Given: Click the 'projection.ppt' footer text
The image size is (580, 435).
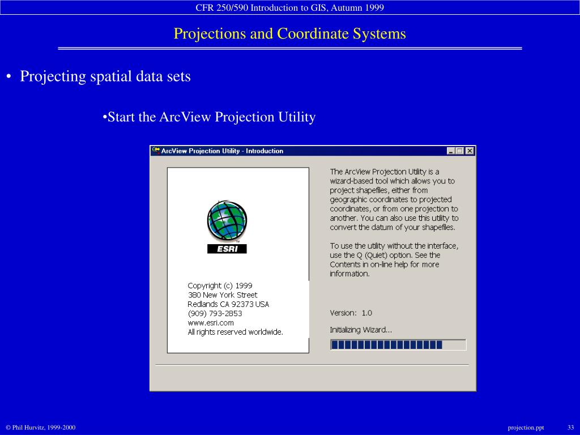Looking at the screenshot, I should click(x=526, y=428).
